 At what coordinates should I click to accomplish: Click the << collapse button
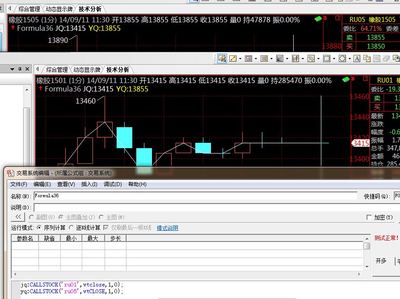point(18,217)
